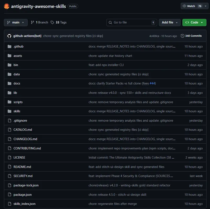The image size is (210, 209).
Task: Click the repository owner avatar icon
Action: point(7,6)
